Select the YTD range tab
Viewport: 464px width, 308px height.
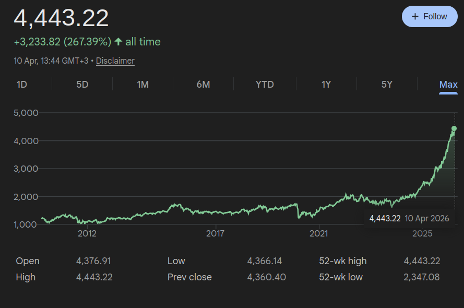265,85
